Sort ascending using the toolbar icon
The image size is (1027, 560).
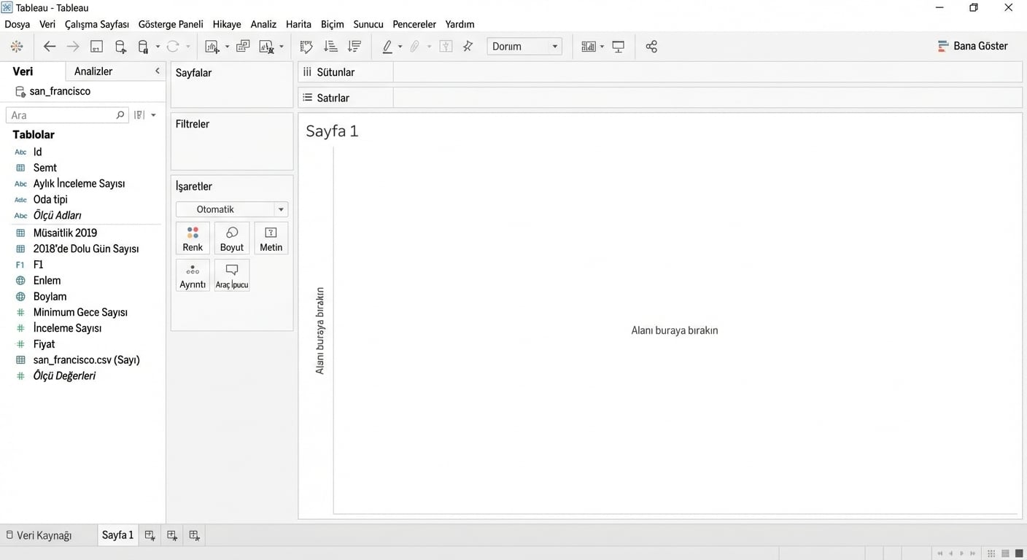(x=330, y=47)
